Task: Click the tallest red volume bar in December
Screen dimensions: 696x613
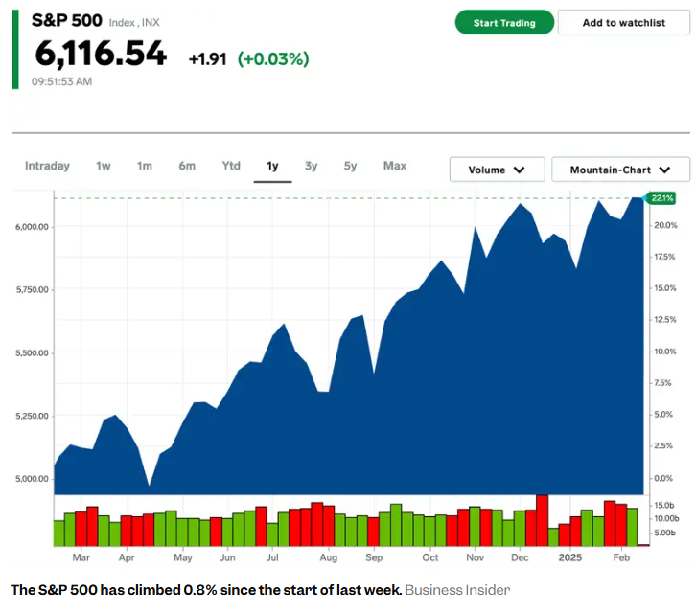Action: (542, 520)
